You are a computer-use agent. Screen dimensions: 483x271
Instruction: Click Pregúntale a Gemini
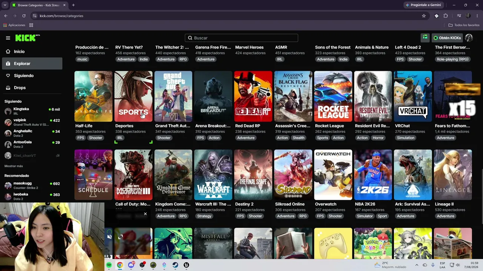point(423,5)
